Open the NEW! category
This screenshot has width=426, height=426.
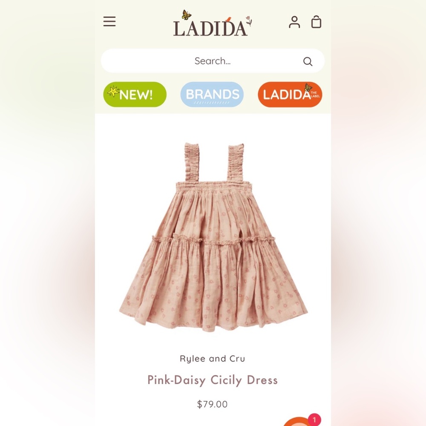pyautogui.click(x=135, y=94)
